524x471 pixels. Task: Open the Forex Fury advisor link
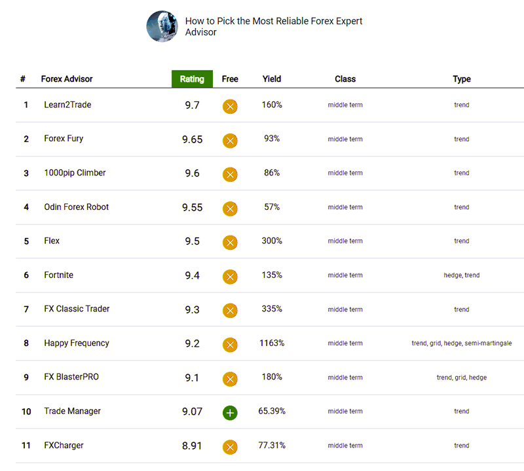pos(64,139)
